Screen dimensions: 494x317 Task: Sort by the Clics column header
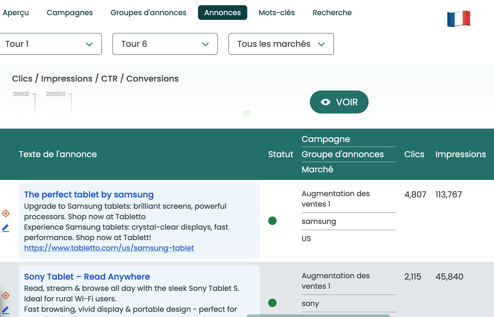pos(414,154)
